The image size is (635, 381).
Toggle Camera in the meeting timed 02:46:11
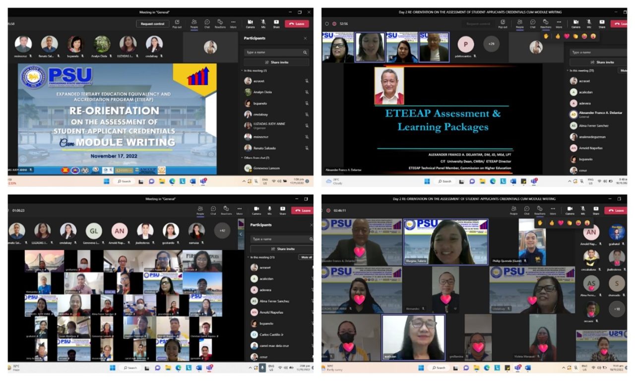(x=570, y=210)
